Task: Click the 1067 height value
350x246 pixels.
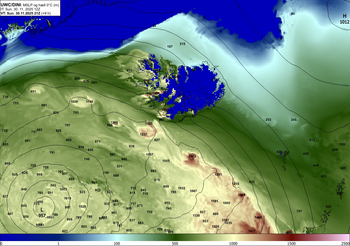Action: click(193, 191)
